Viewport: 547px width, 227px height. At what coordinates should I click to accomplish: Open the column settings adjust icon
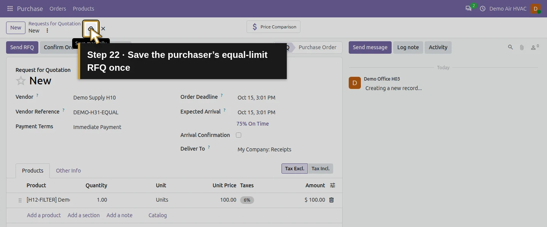(x=333, y=185)
